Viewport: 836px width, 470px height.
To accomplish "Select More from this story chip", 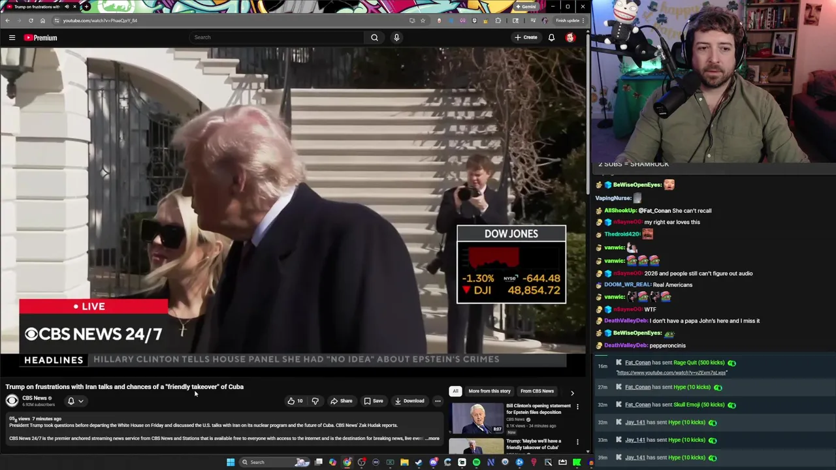I will coord(489,391).
